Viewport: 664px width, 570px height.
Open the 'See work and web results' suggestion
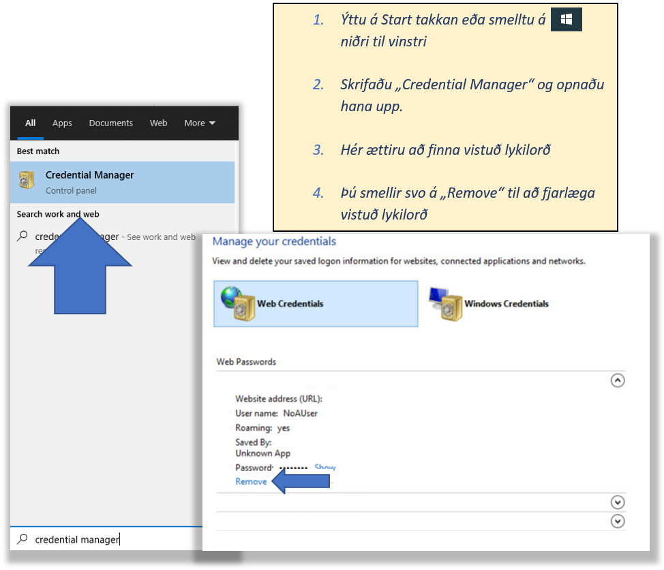(161, 237)
